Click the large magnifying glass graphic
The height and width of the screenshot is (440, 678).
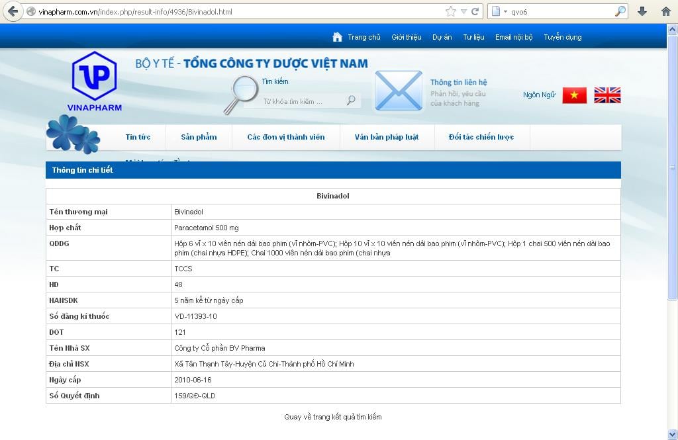(x=241, y=95)
